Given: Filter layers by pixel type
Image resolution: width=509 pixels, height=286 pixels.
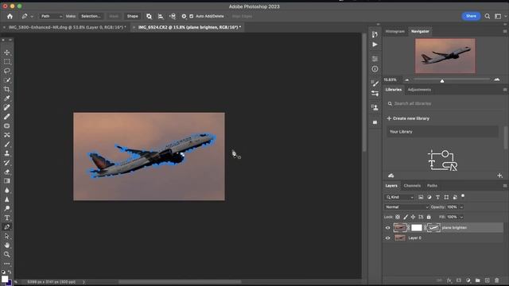Looking at the screenshot, I should pos(421,197).
